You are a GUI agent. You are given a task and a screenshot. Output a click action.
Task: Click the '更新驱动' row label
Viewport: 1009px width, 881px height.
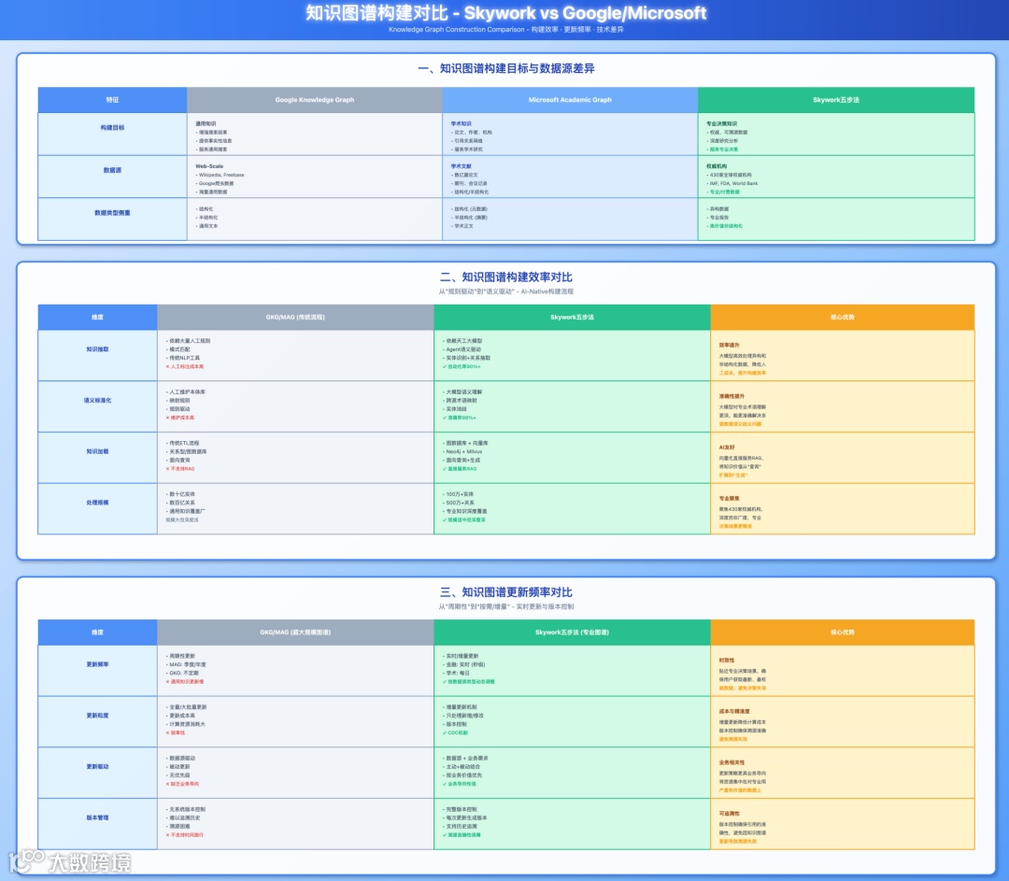[x=98, y=766]
